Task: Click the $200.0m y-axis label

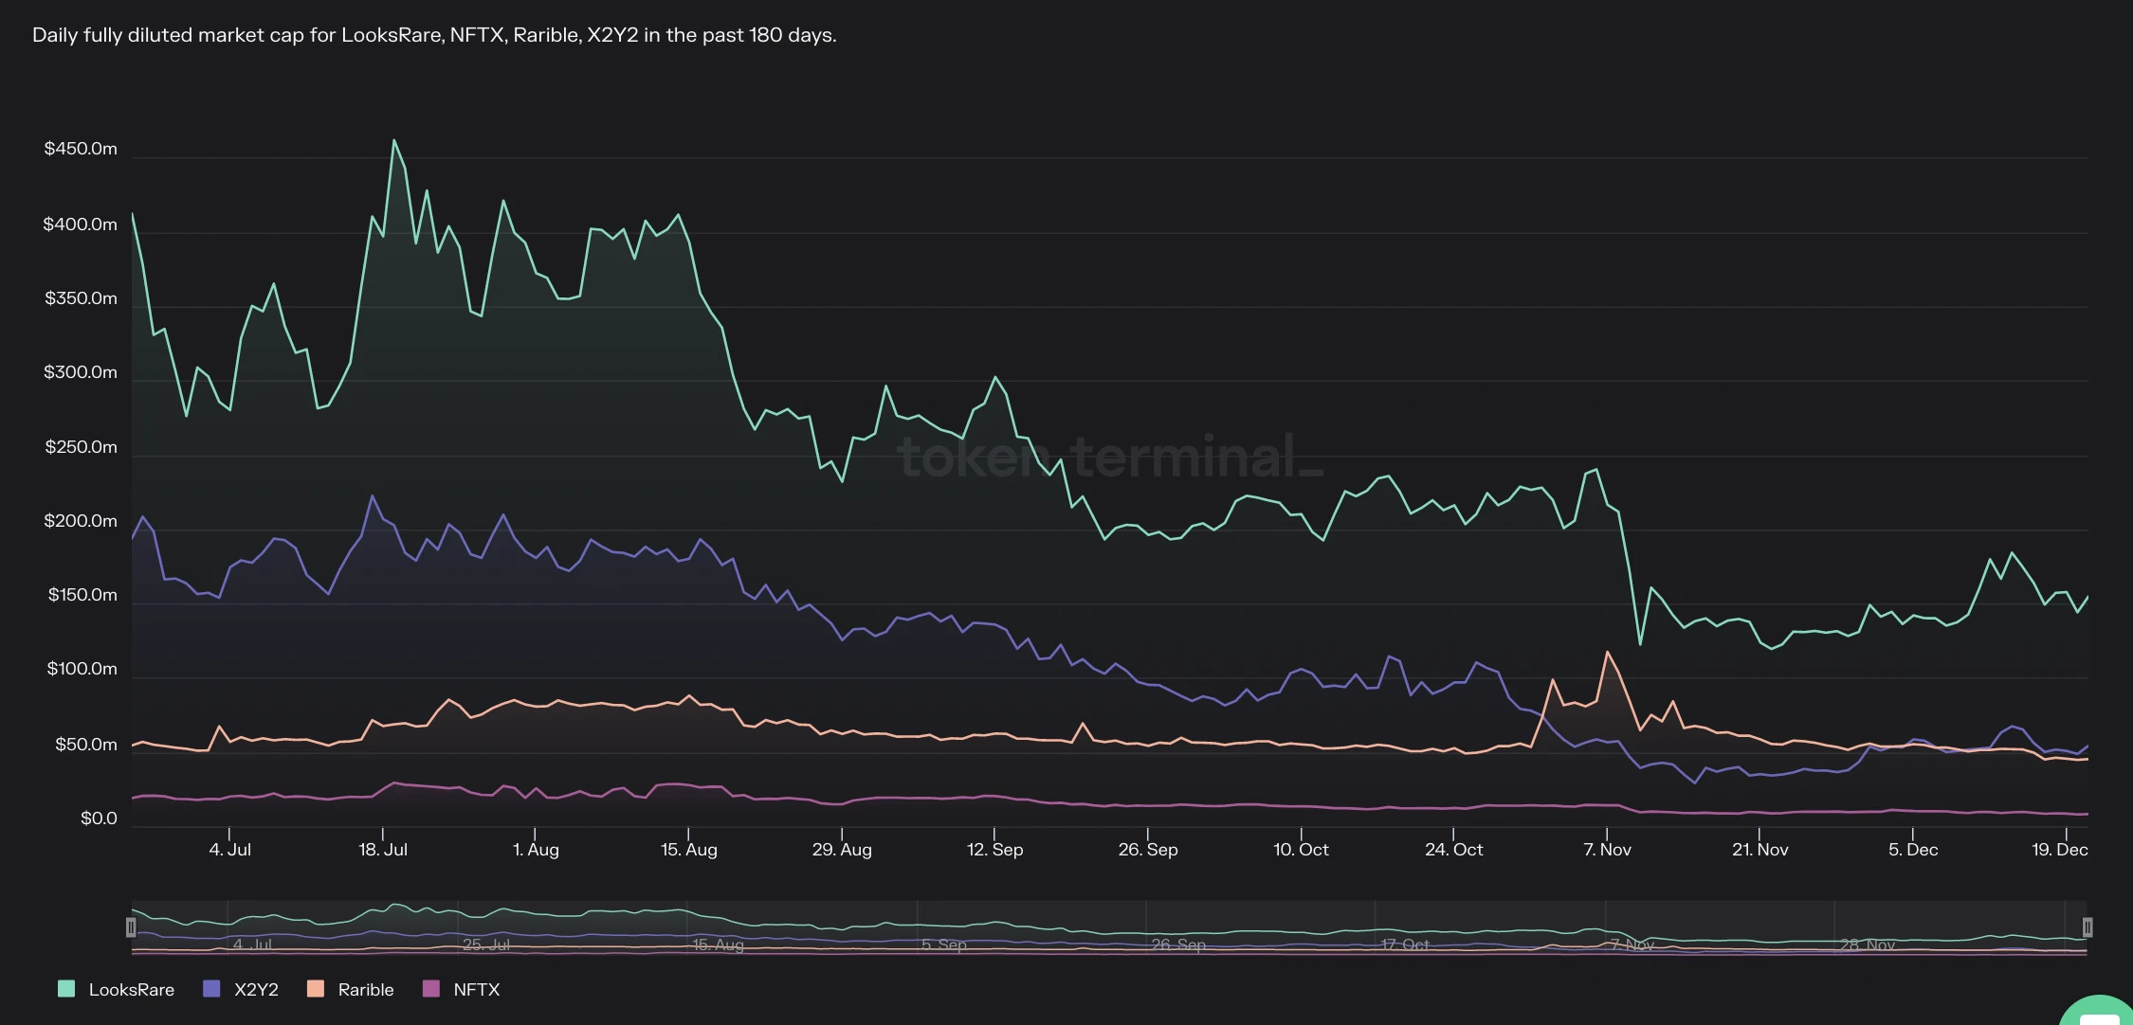Action: pyautogui.click(x=81, y=521)
